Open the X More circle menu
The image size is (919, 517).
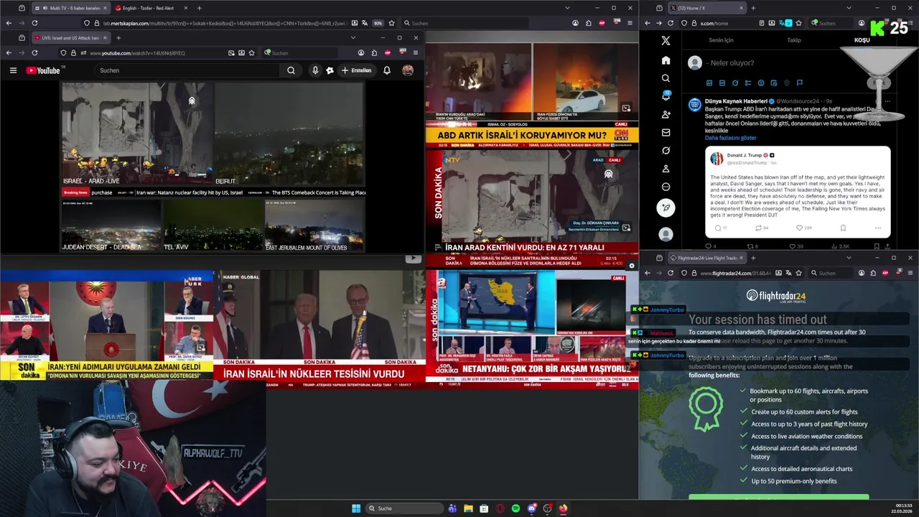pyautogui.click(x=666, y=187)
